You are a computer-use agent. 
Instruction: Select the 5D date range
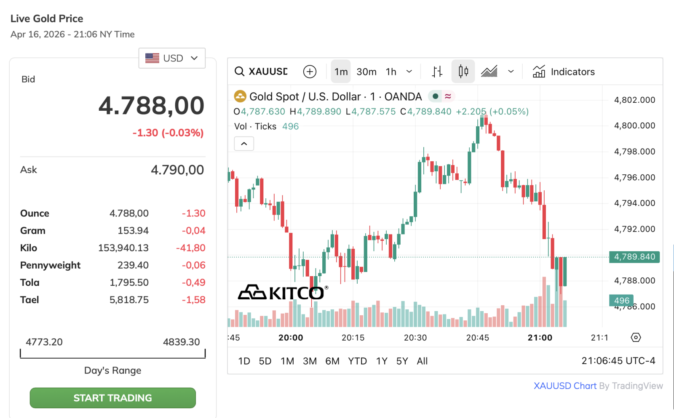(x=265, y=361)
